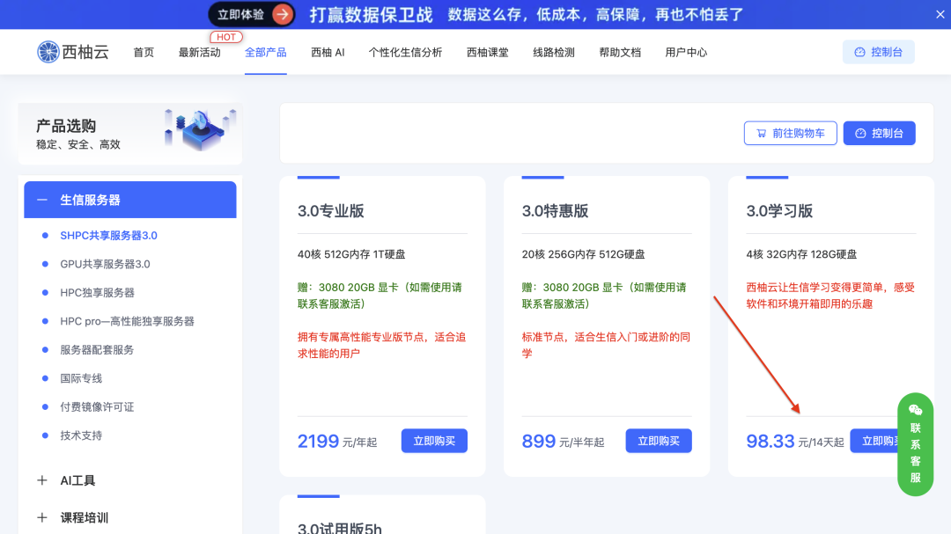Click the 产品选购 heading

(x=66, y=126)
